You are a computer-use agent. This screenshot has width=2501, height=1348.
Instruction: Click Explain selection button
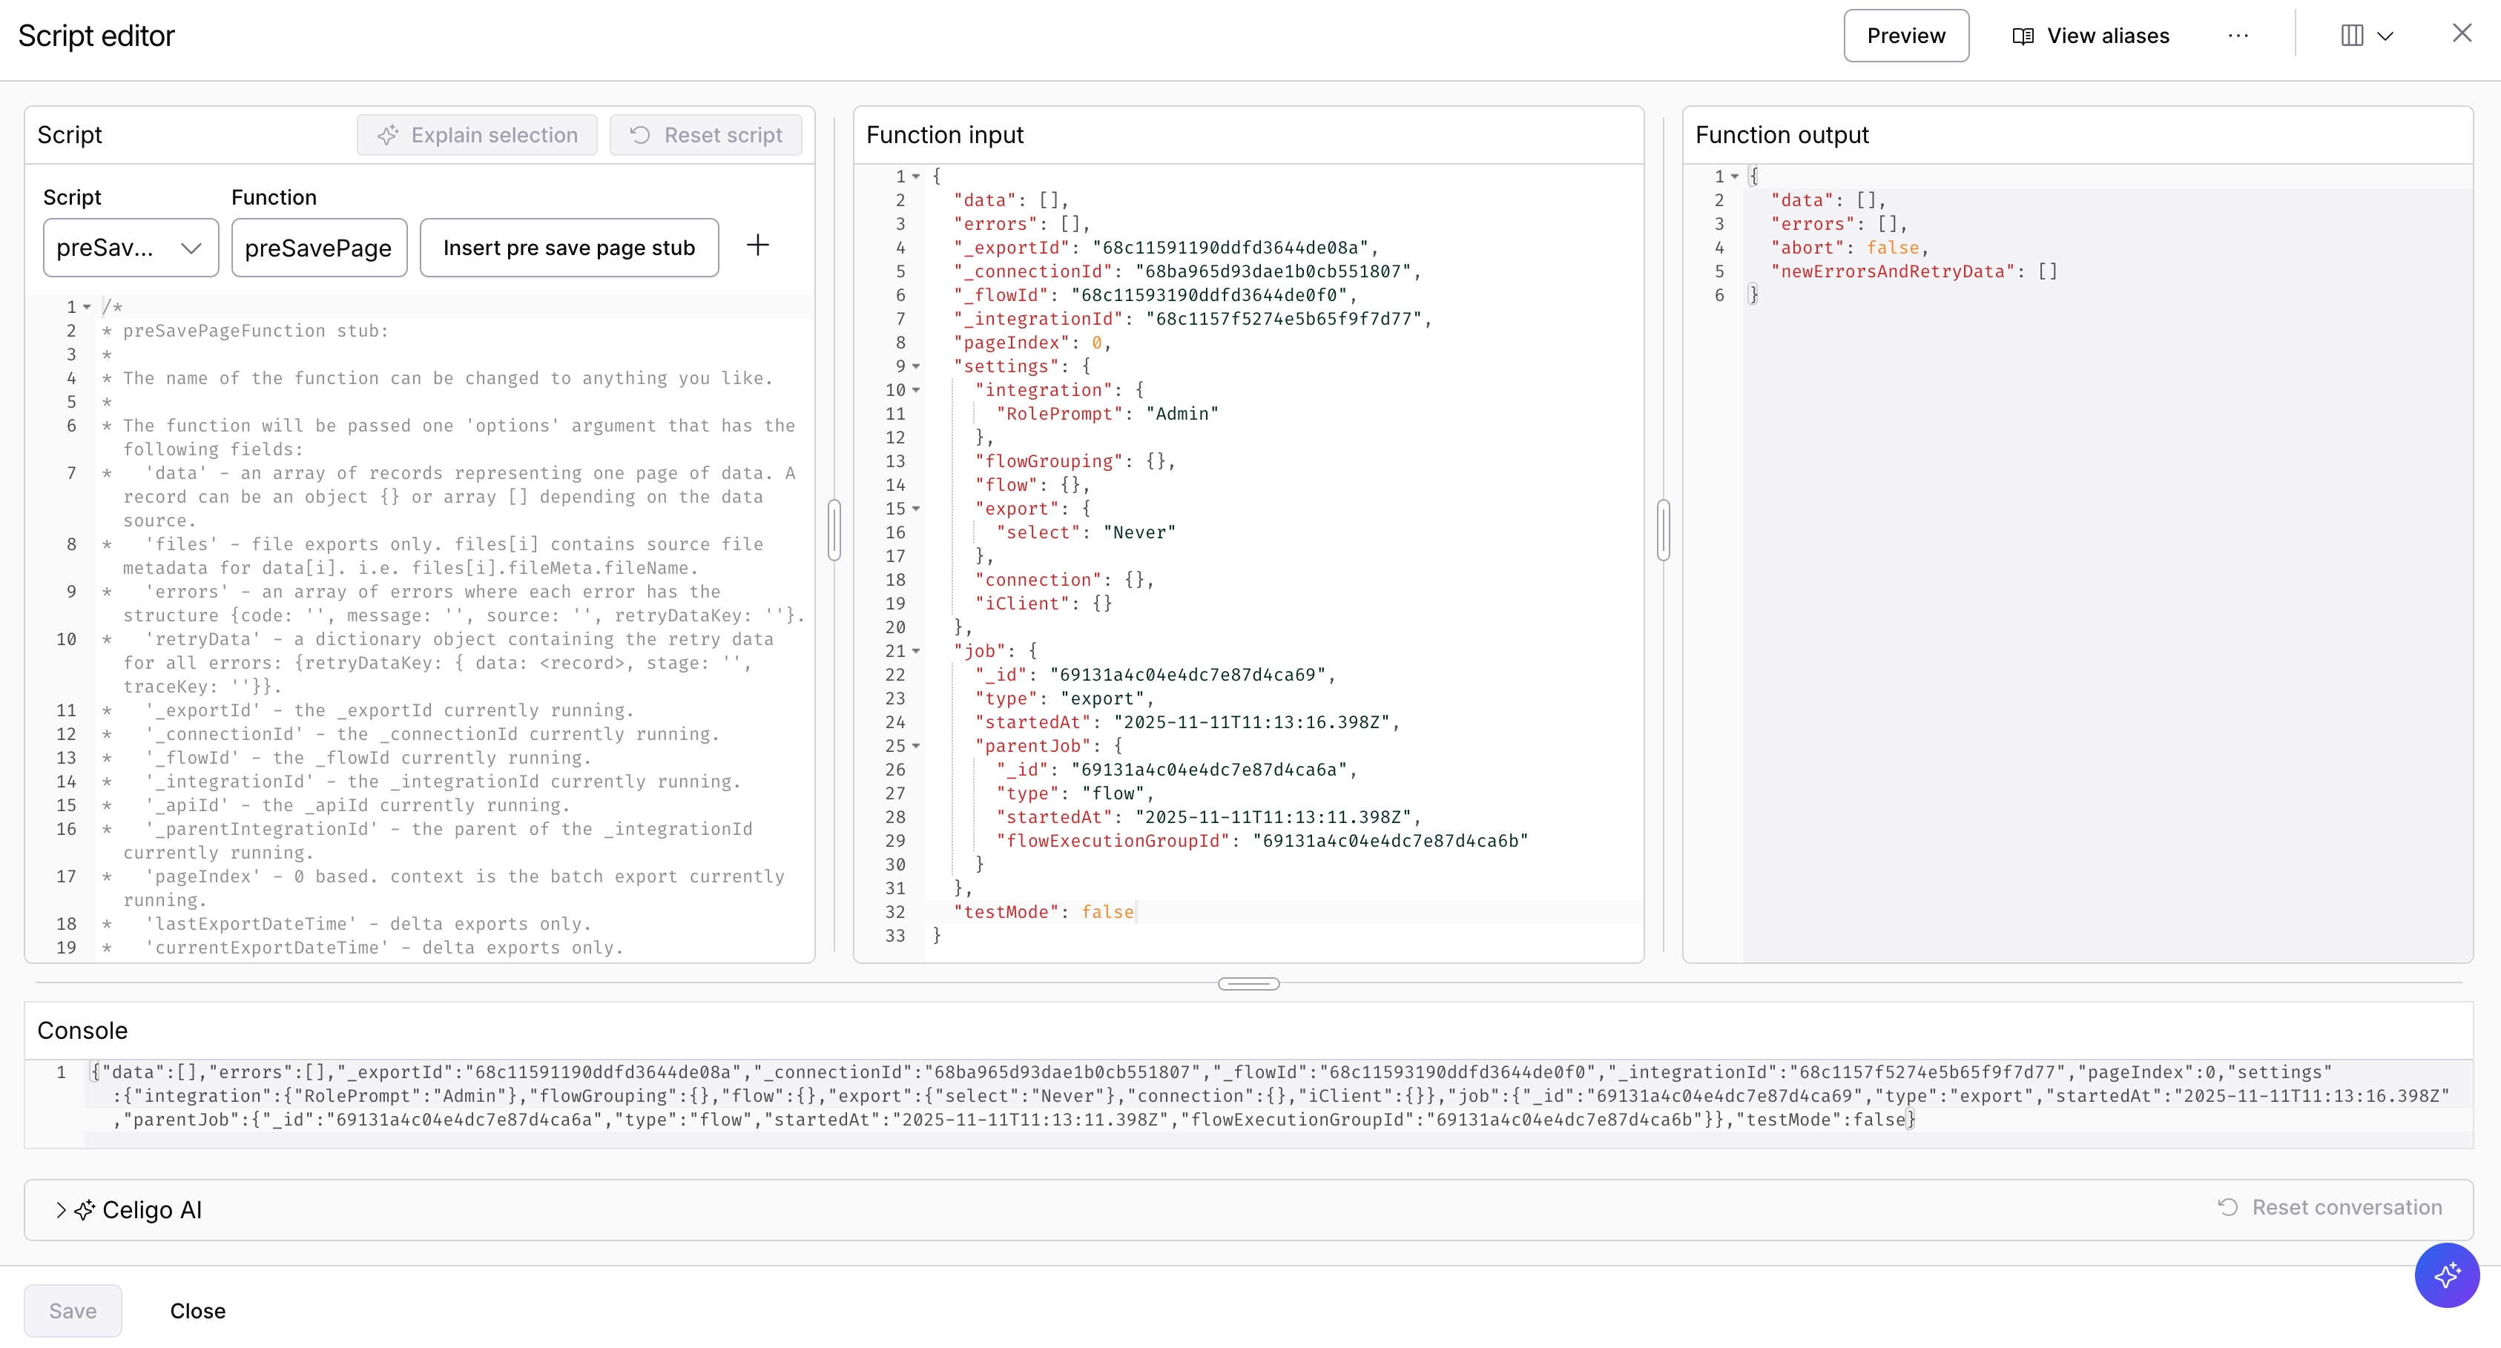pos(477,135)
